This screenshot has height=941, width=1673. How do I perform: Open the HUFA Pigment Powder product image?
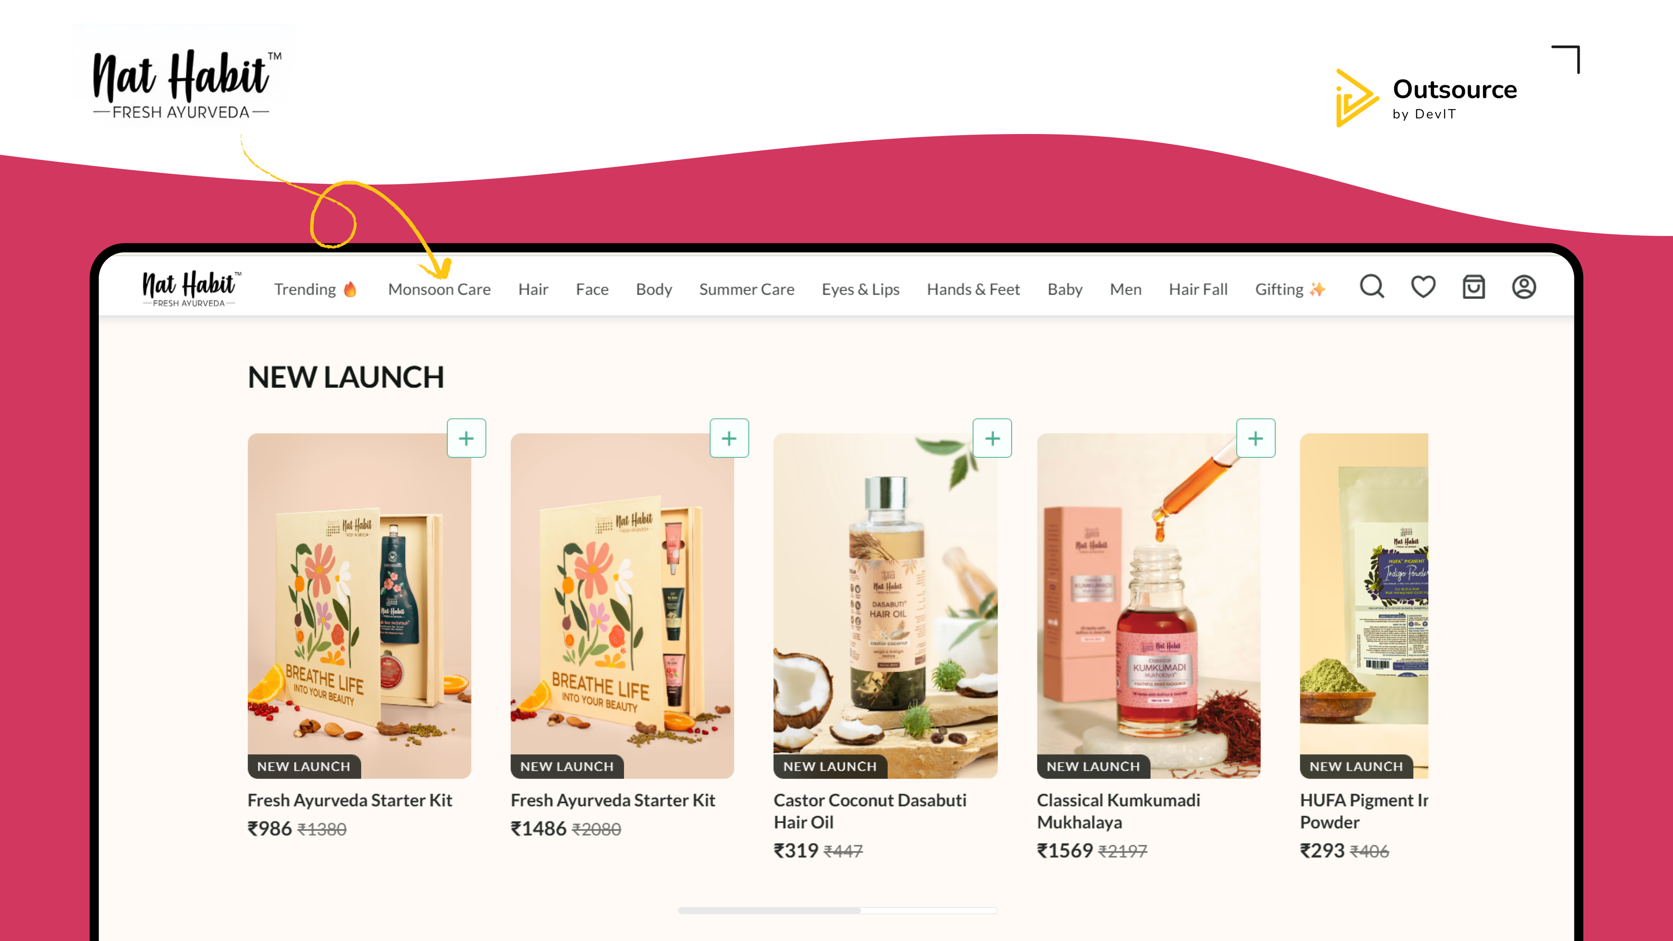[1364, 605]
